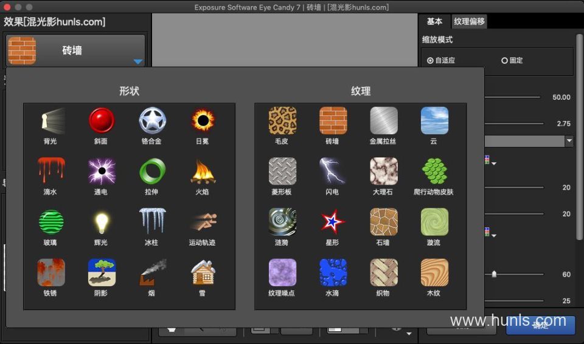Screen dimensions: 584x344
Task: Select the 日冕 corona effect
Action: click(x=203, y=120)
